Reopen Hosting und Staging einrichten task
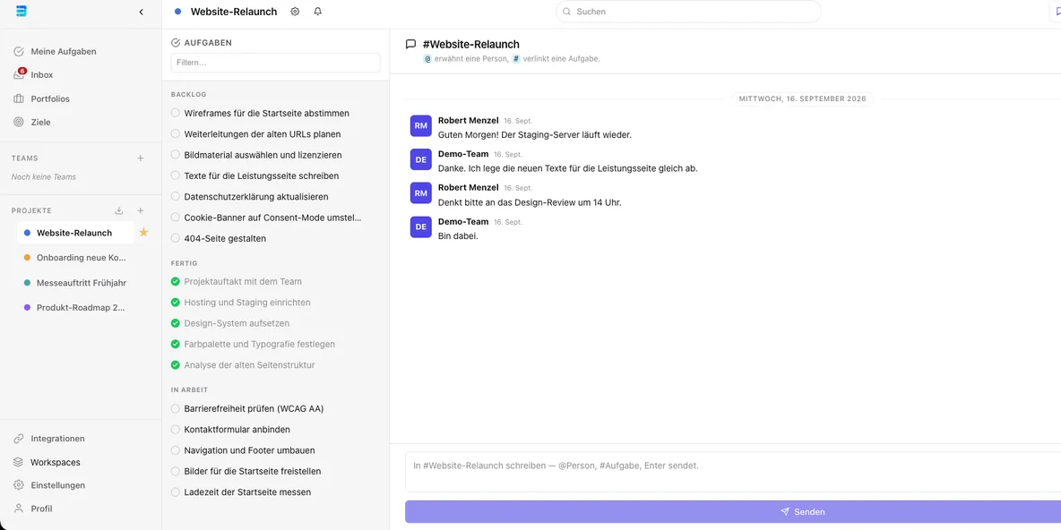The image size is (1061, 530). 176,303
